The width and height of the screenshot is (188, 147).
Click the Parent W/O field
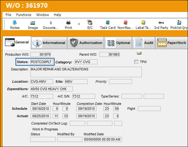(x=110, y=54)
